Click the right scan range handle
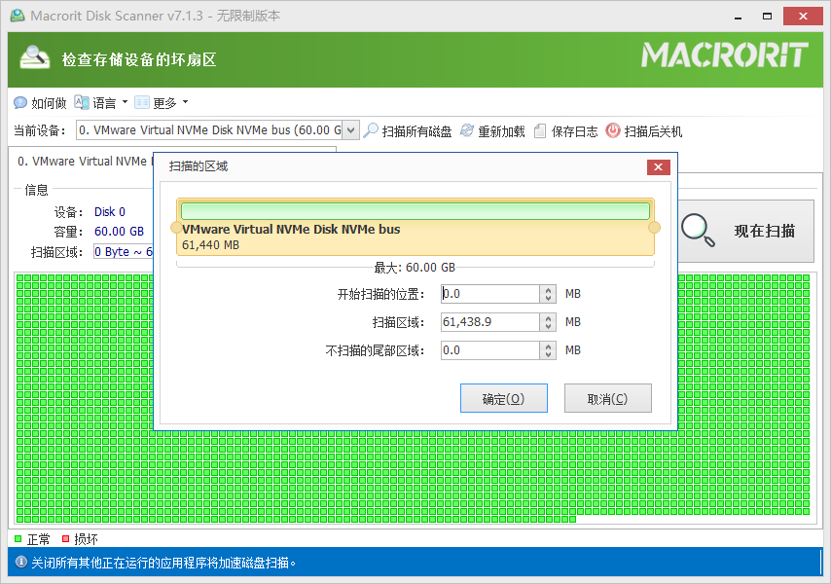Viewport: 831px width, 584px height. pyautogui.click(x=655, y=228)
